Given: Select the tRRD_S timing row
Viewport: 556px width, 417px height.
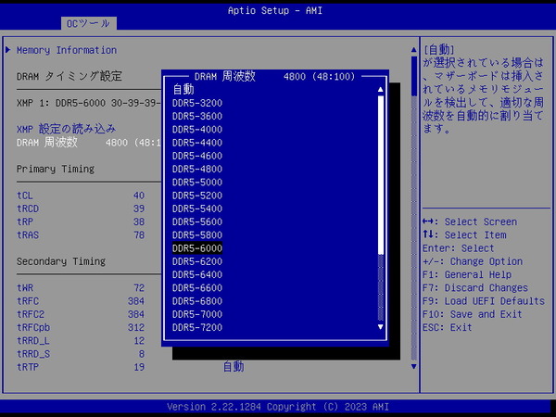Looking at the screenshot, I should tap(81, 354).
